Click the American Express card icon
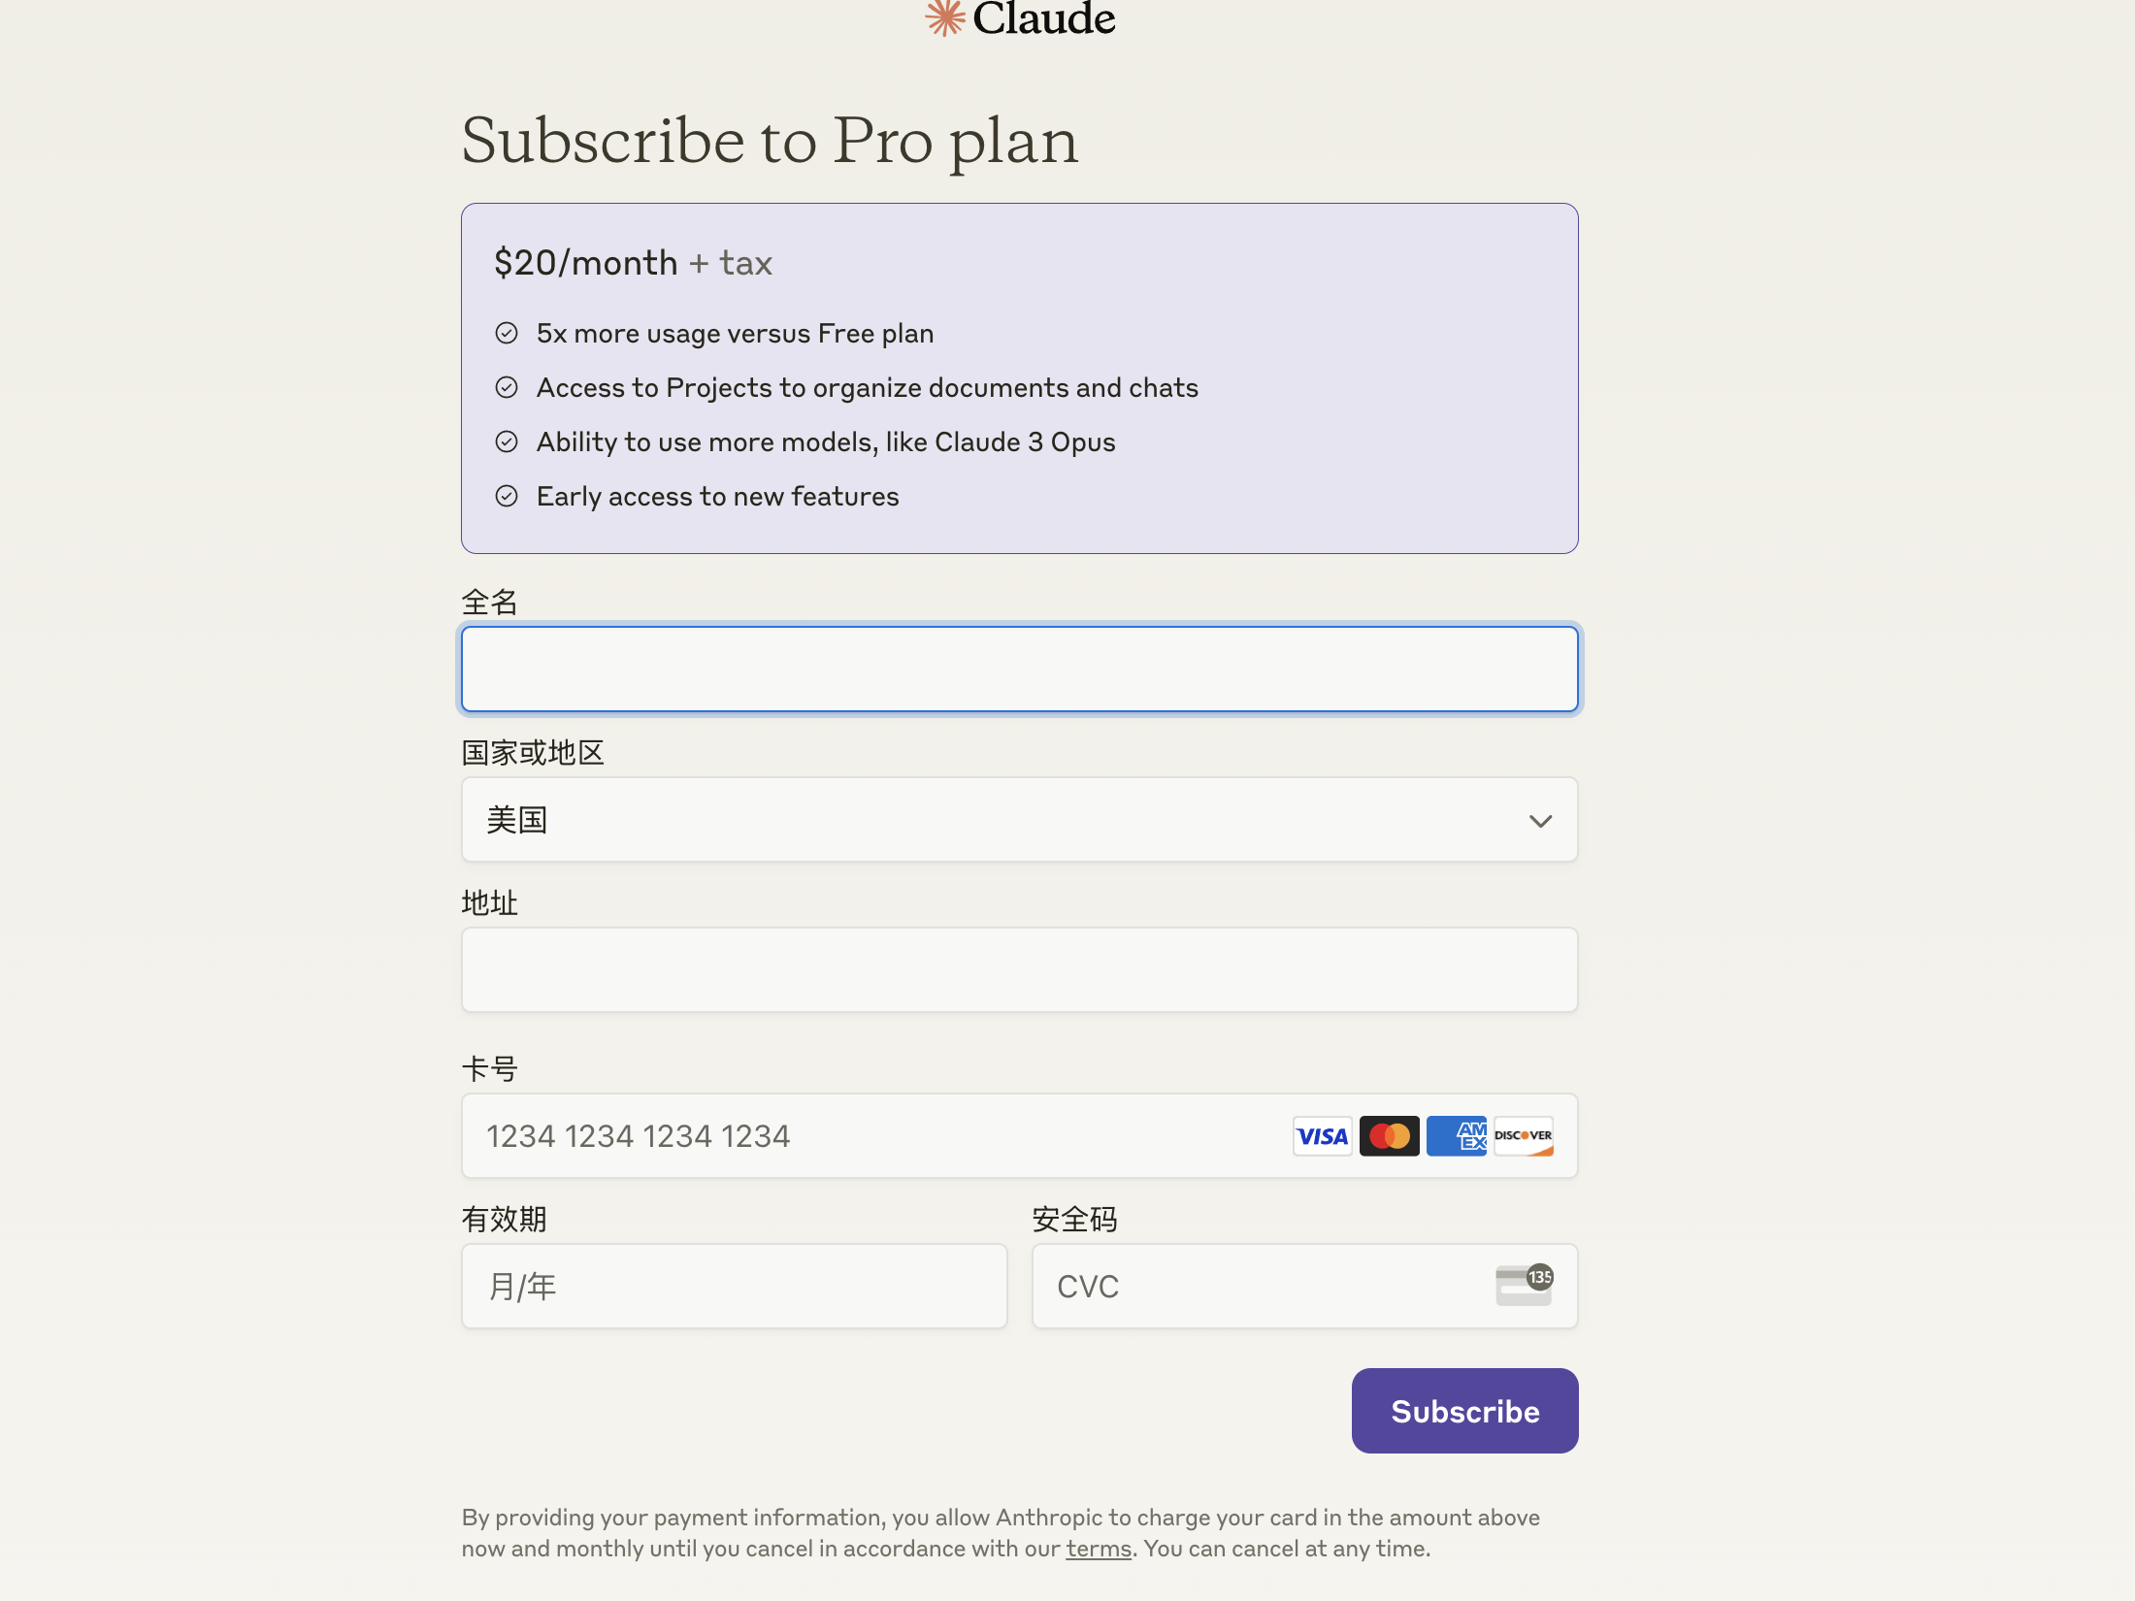The image size is (2135, 1601). click(1456, 1136)
